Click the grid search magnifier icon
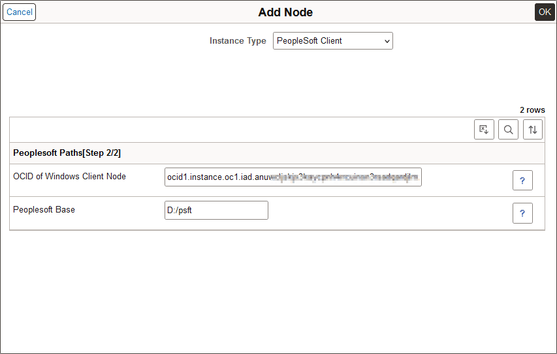Image resolution: width=557 pixels, height=354 pixels. [508, 130]
